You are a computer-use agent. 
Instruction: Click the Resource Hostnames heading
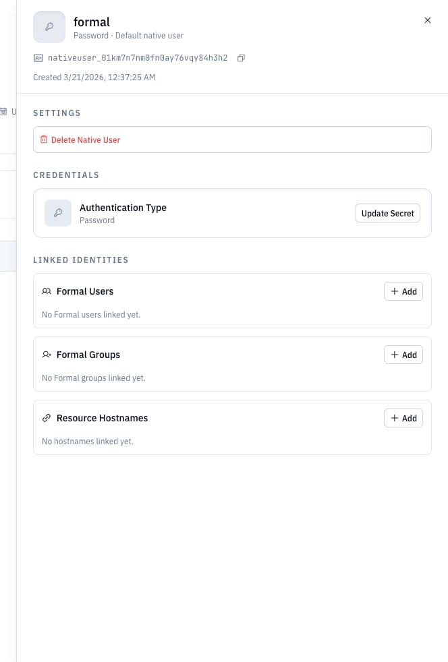[x=103, y=418]
